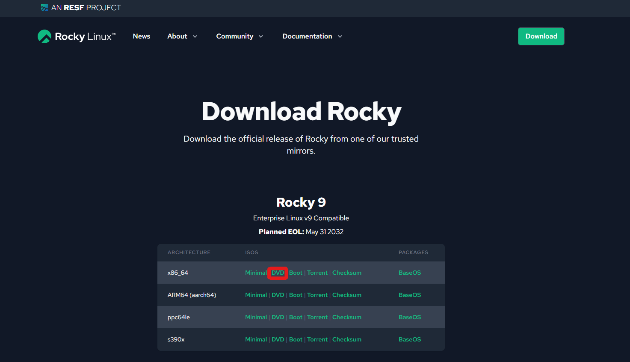Expand the Documentation chevron arrow
This screenshot has height=362, width=630.
pyautogui.click(x=340, y=36)
